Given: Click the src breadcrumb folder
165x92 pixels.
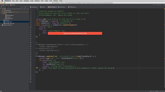Looking at the screenshot, I should (7, 5).
